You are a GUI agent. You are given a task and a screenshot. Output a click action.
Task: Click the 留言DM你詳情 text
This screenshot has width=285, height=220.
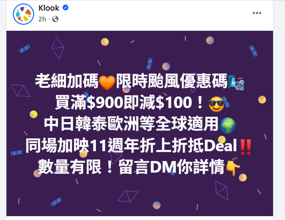point(172,167)
